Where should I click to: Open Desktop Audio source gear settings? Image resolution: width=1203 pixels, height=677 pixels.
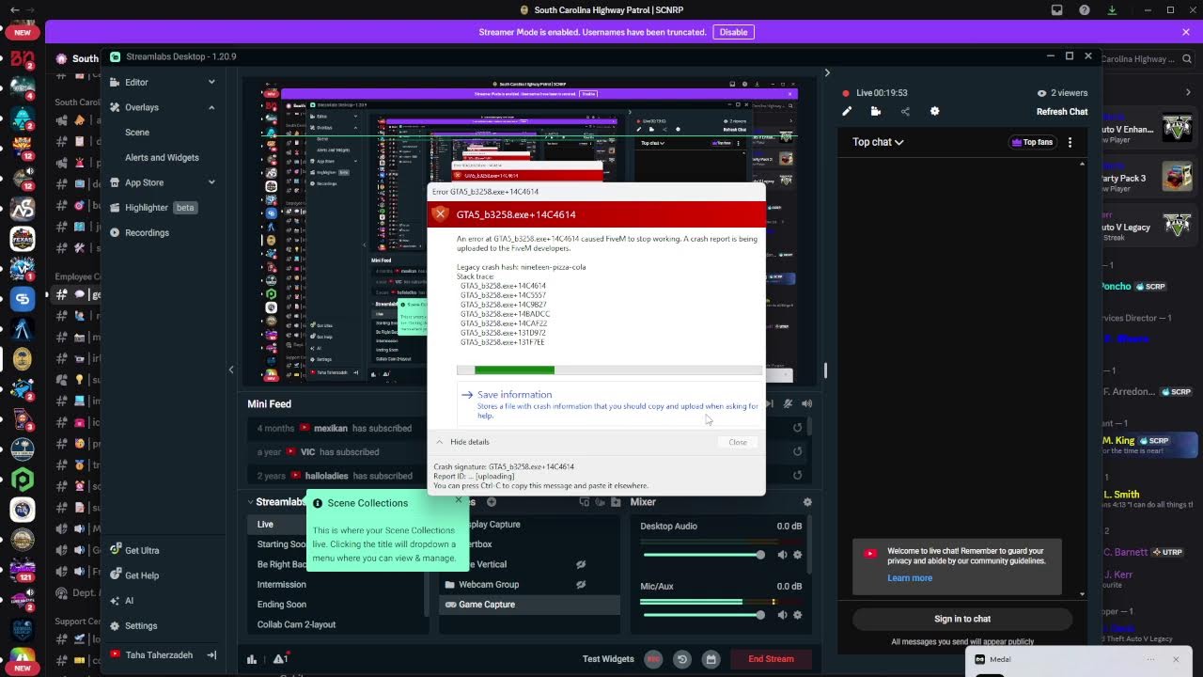coord(798,555)
